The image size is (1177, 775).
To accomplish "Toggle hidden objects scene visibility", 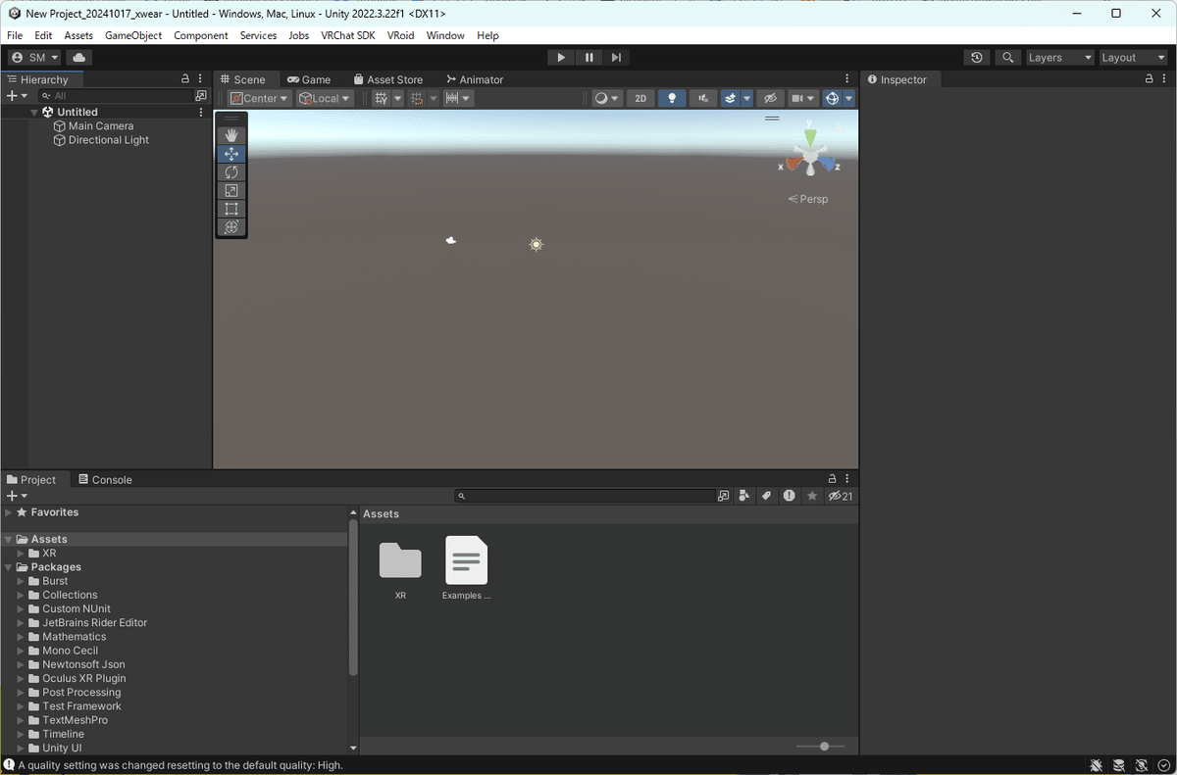I will [770, 98].
